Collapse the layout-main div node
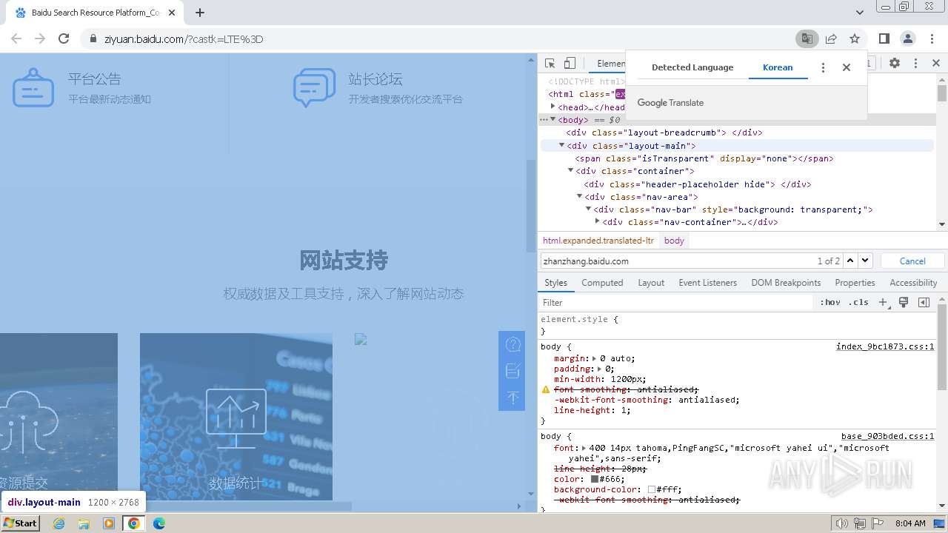Image resolution: width=948 pixels, height=533 pixels. click(561, 145)
